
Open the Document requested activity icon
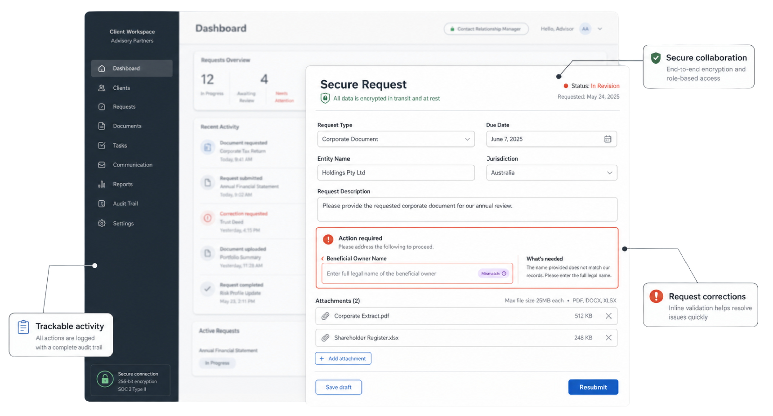click(x=208, y=147)
